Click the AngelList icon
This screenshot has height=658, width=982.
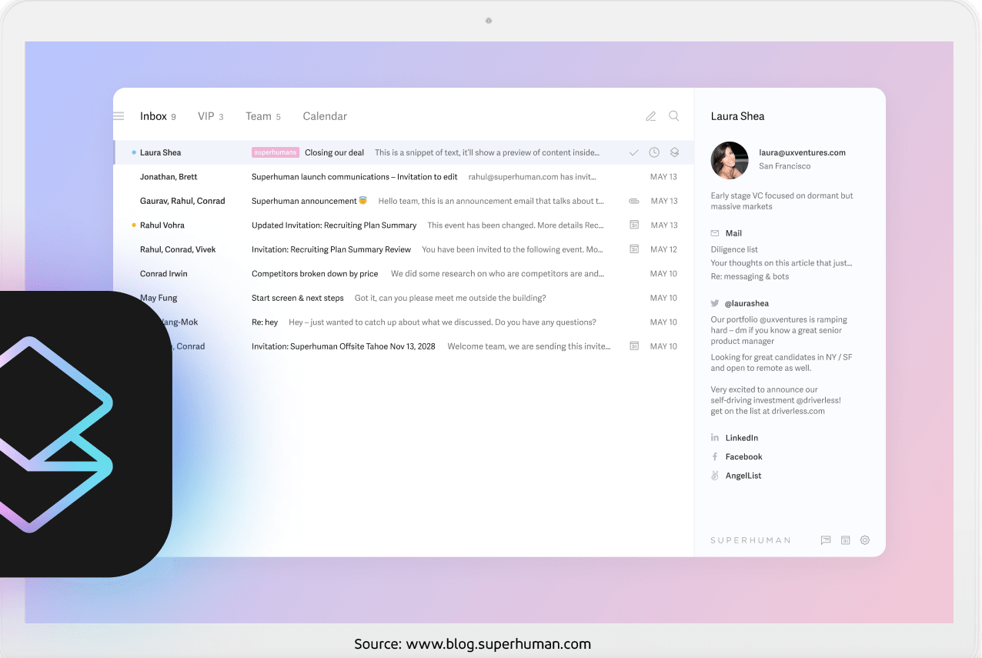click(715, 476)
